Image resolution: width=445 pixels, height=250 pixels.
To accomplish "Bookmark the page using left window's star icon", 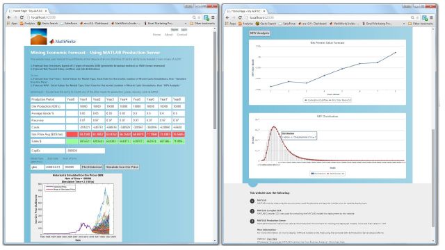I will 199,17.
